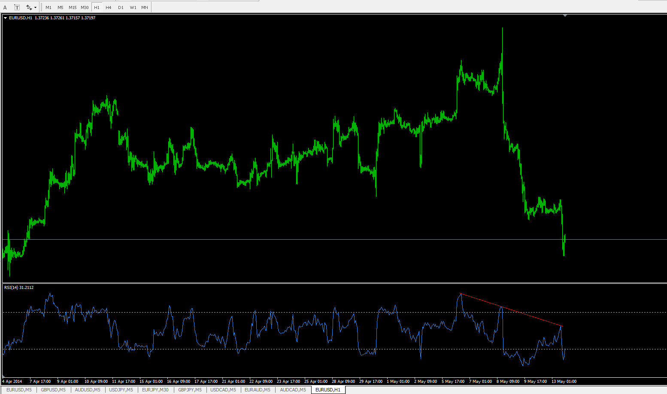Viewport: 667px width, 394px height.
Task: Open the USDCAD,M5 chart tab
Action: [x=223, y=390]
